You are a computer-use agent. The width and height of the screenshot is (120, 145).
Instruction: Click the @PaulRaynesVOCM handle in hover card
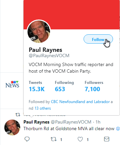tap(49, 55)
